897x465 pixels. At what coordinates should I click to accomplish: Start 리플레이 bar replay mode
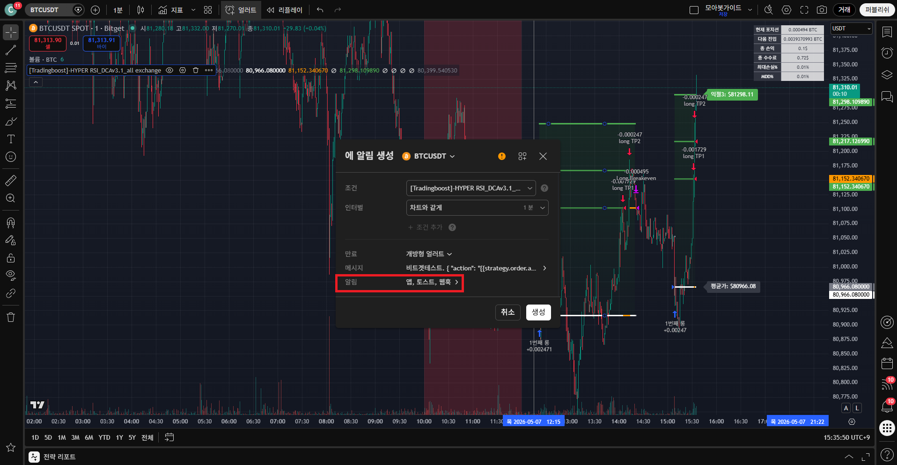point(285,10)
